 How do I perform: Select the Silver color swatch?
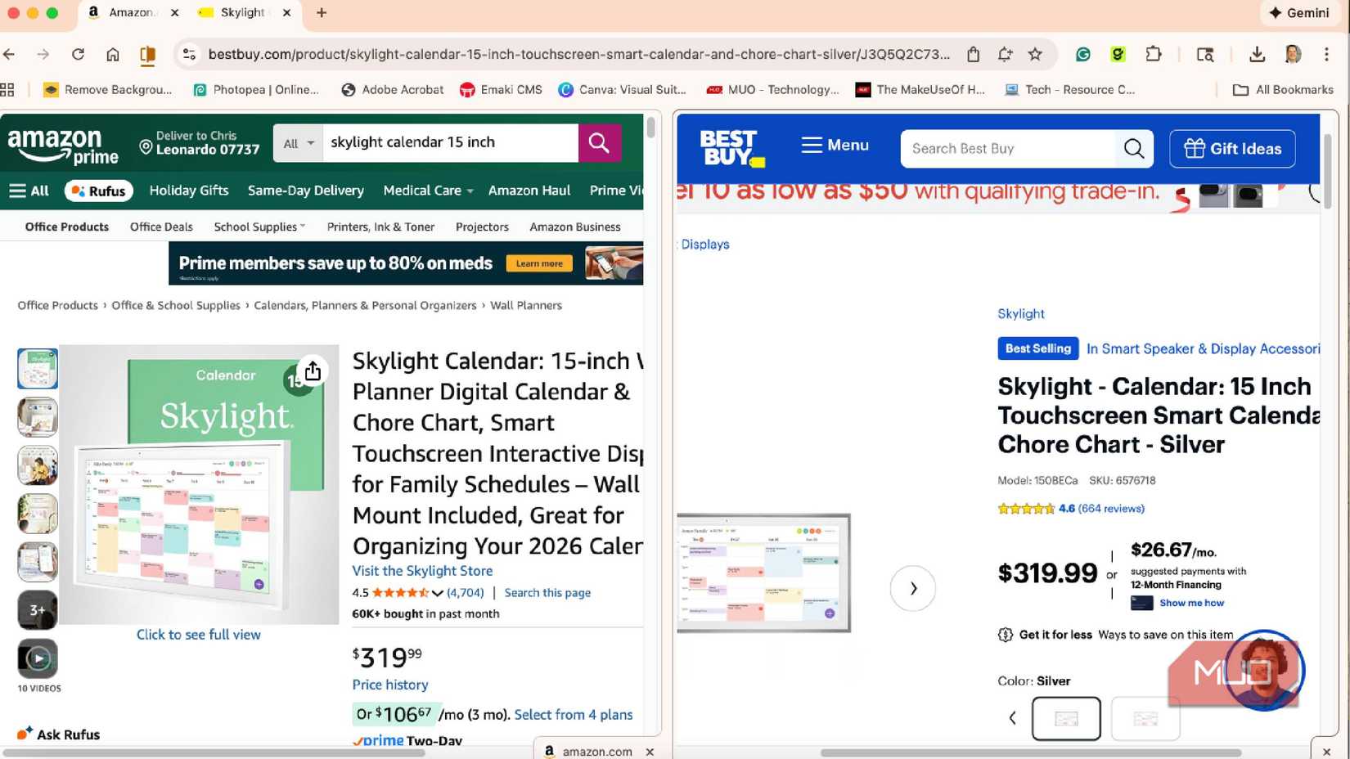(1066, 718)
